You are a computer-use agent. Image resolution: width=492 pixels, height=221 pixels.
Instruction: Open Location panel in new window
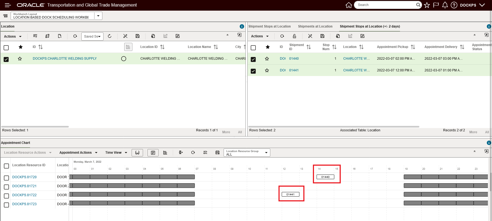click(239, 35)
